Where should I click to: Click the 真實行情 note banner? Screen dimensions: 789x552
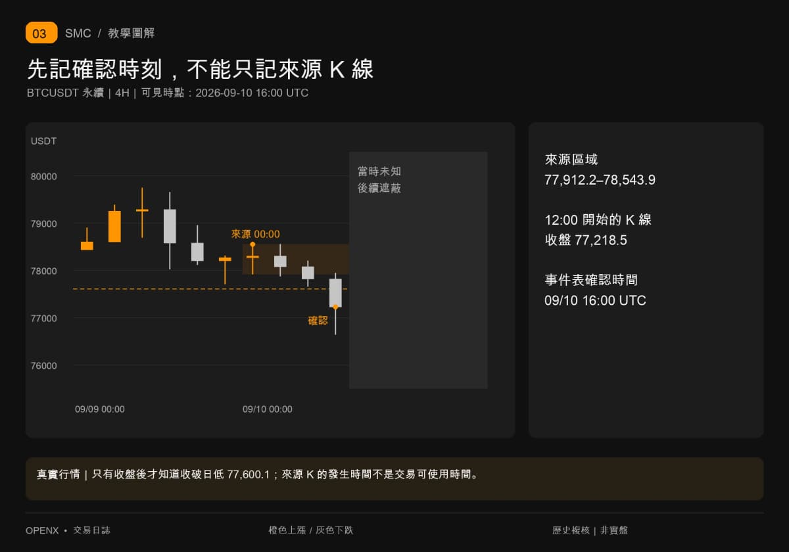coord(394,478)
